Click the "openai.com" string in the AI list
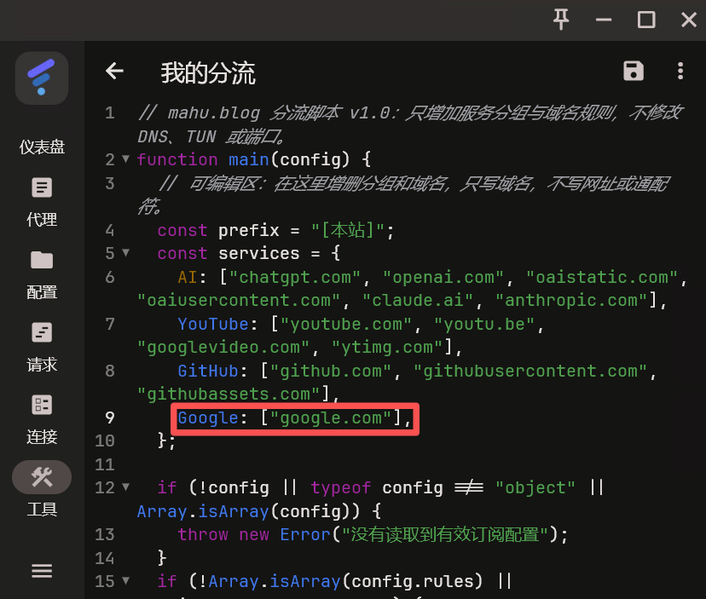Screen dimensions: 706x599 coord(443,277)
